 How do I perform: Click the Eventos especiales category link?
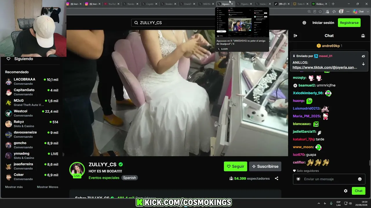104,178
